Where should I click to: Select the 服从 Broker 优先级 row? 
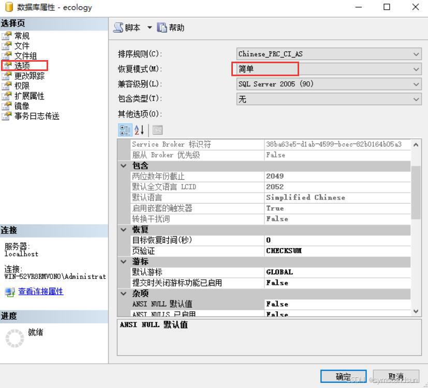click(270, 155)
